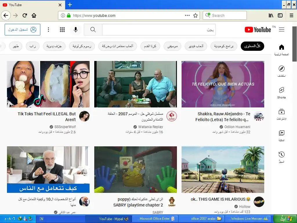Switch to 'Microsoft Office Enter' taskbar button
The height and width of the screenshot is (223, 297).
click(155, 219)
